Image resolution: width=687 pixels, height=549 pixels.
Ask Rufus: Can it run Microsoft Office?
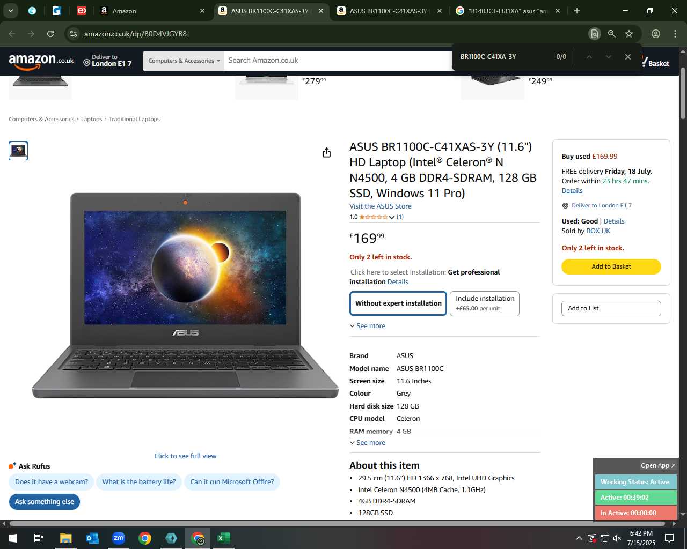click(x=232, y=482)
